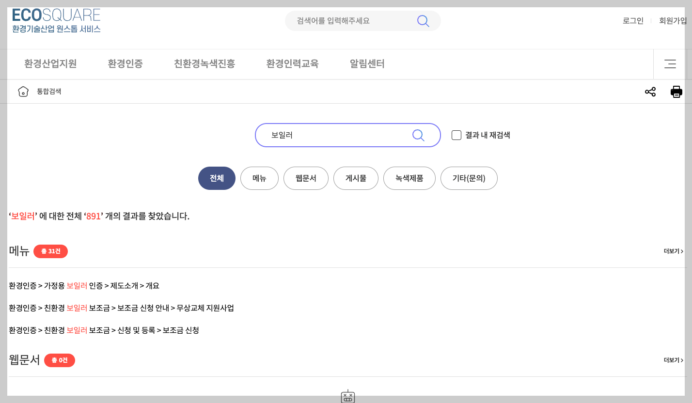Click the 로그인 link
Image resolution: width=692 pixels, height=403 pixels.
(633, 21)
